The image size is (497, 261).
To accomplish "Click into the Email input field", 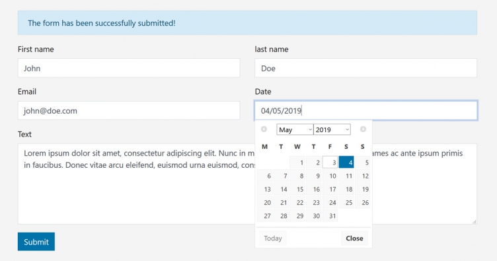I will 129,110.
